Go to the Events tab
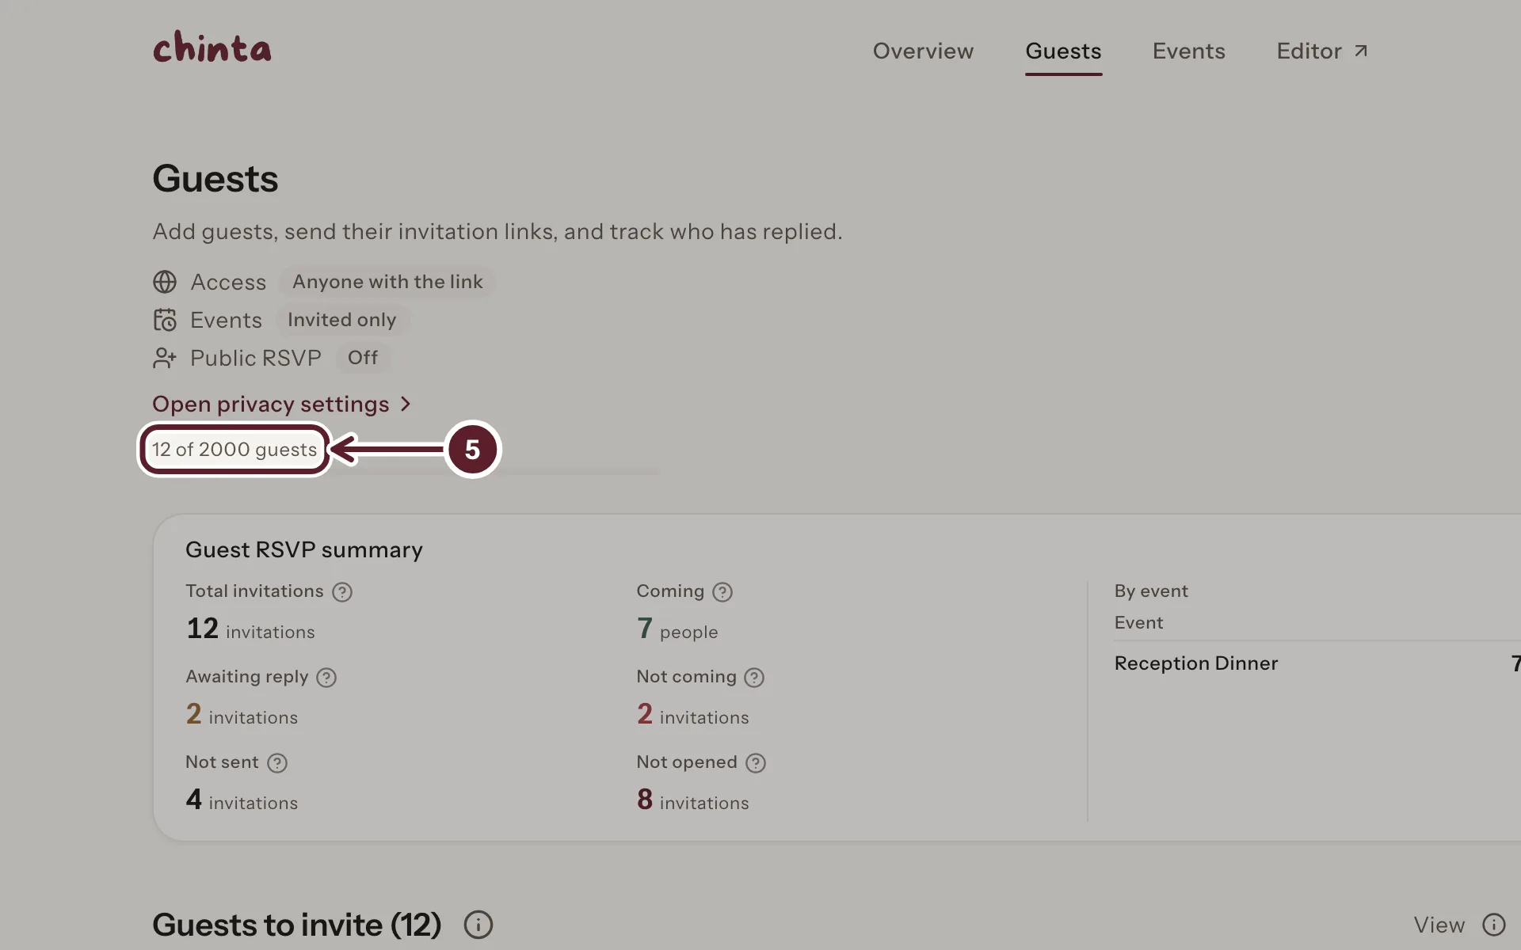 [1188, 51]
